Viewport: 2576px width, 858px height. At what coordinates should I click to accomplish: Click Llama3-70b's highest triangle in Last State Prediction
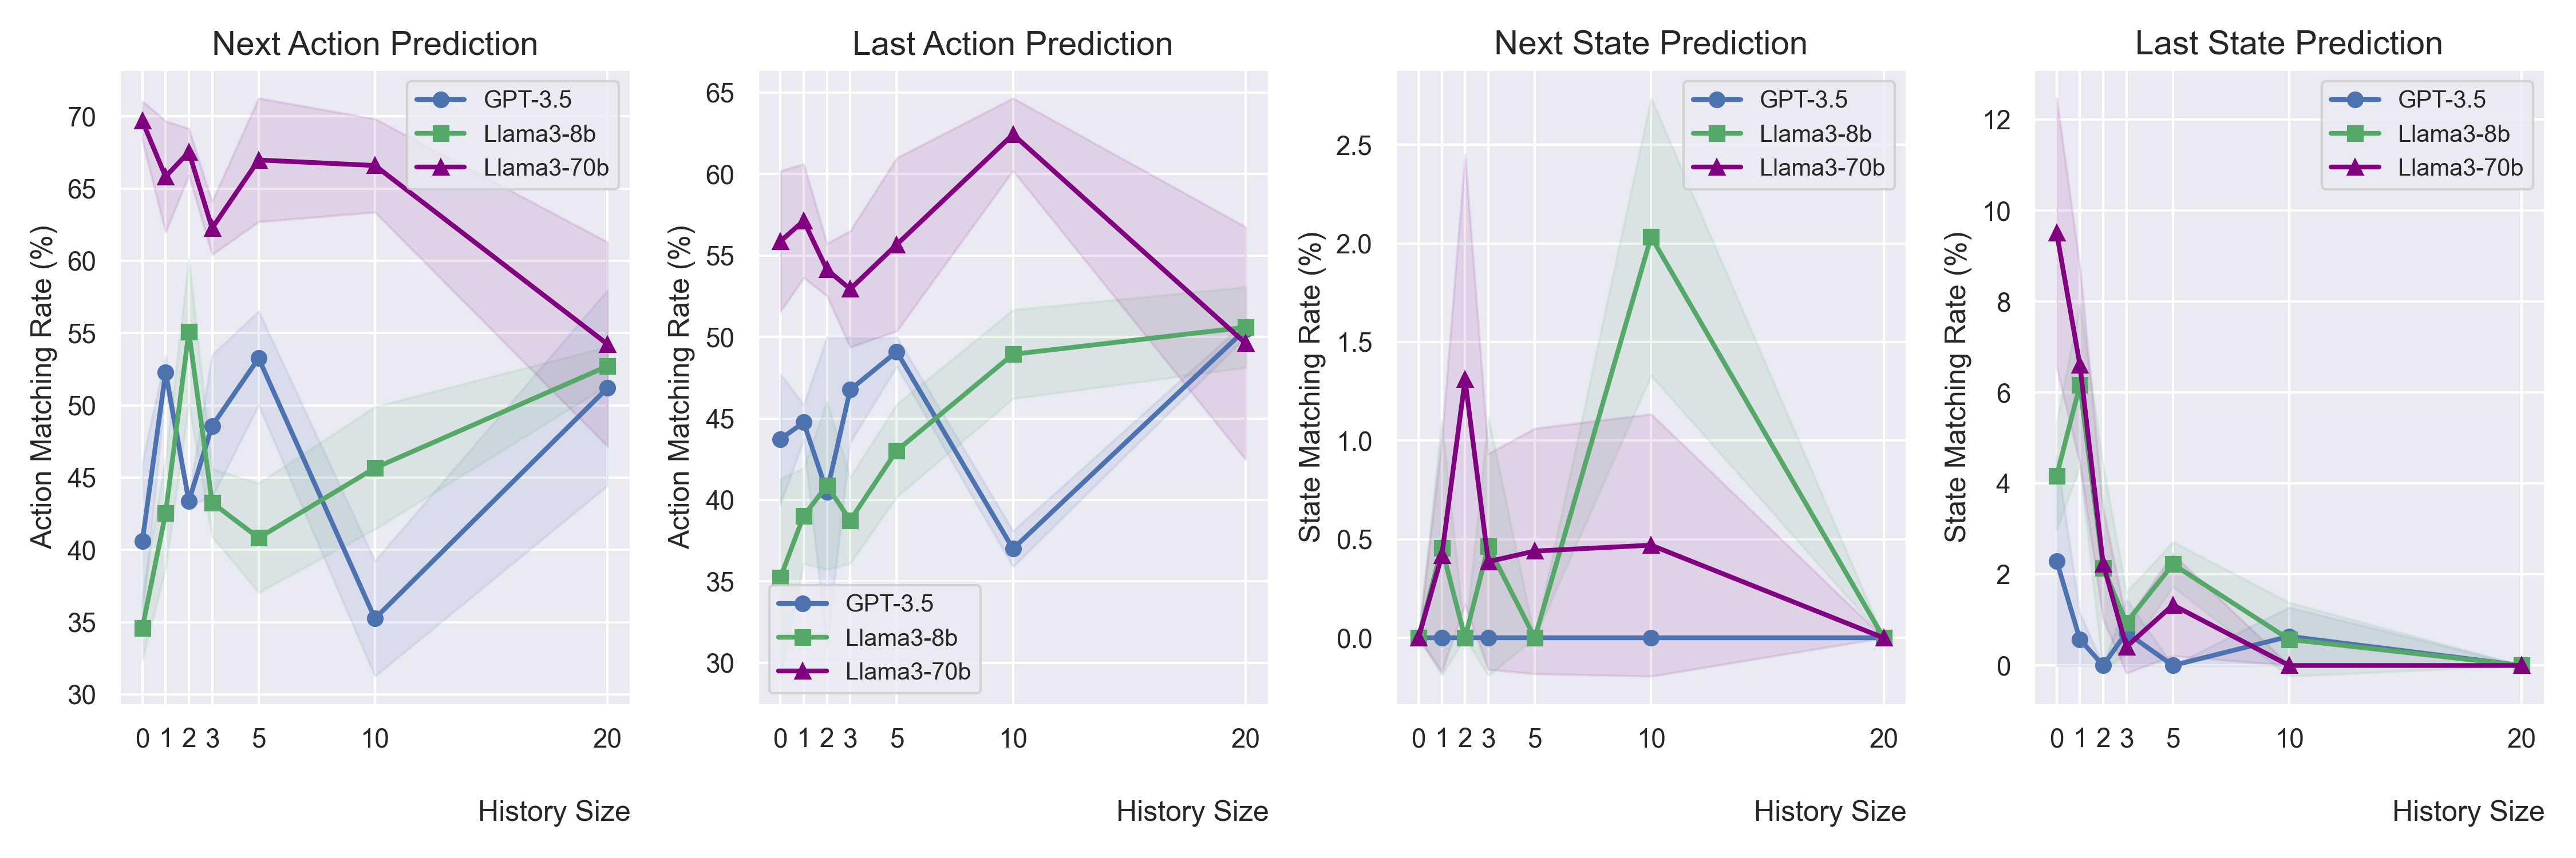tap(2057, 234)
